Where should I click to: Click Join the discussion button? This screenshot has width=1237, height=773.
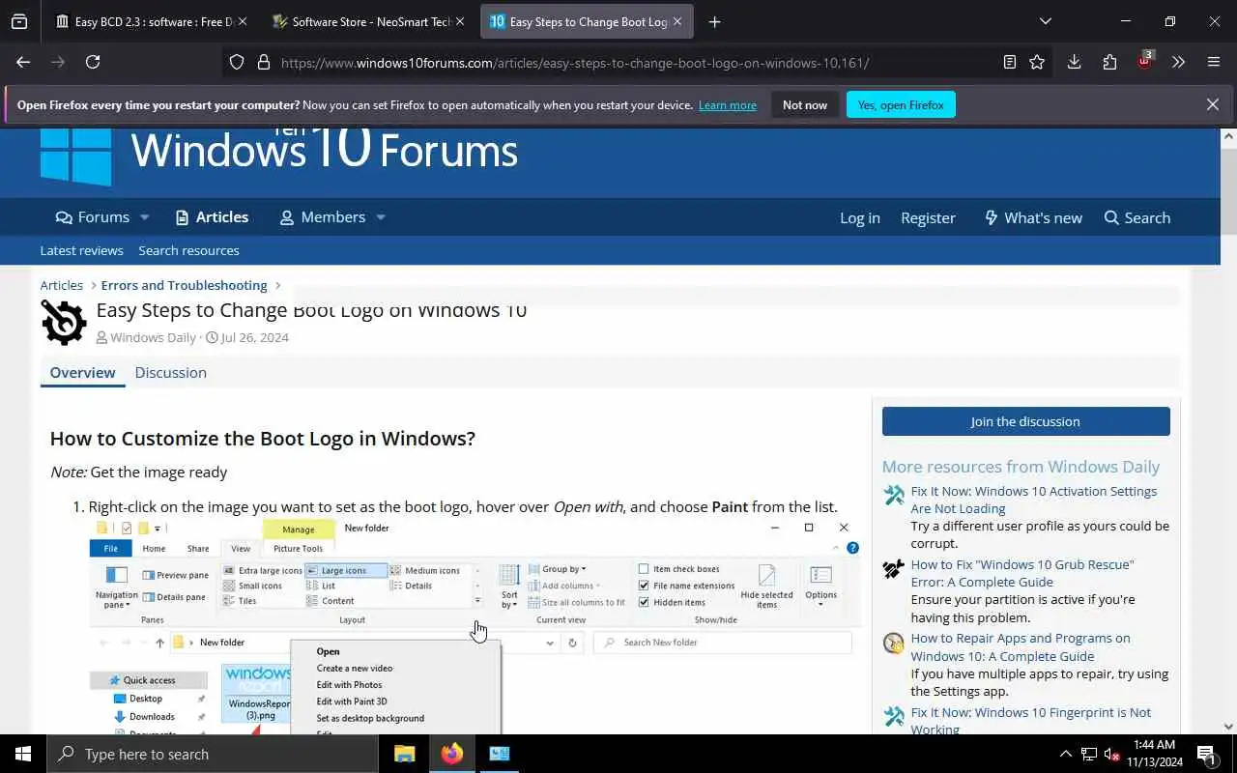click(x=1025, y=421)
